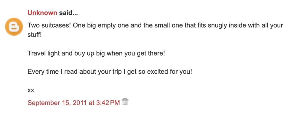The height and width of the screenshot is (118, 298).
Task: Click the orange Blogger avatar icon
Action: point(14,27)
